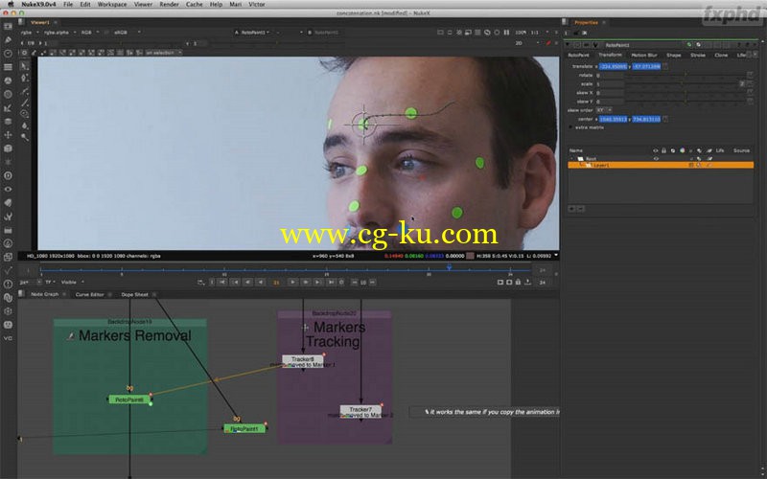Click the translate x value field
Screen dimensions: 767x479
[613, 66]
